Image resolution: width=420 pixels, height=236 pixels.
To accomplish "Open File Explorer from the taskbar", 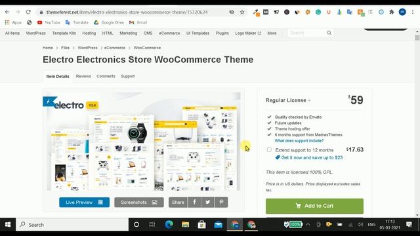I will (x=185, y=224).
